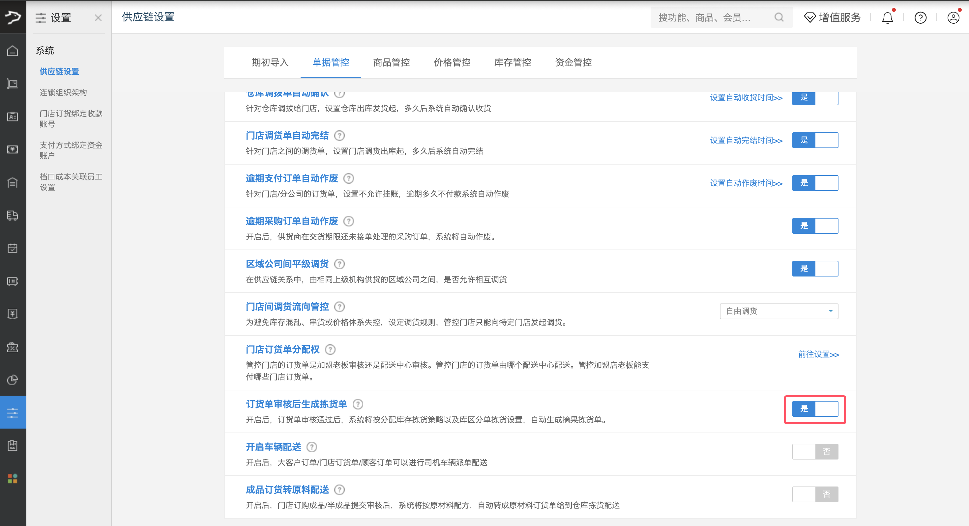Viewport: 969px width, 526px height.
Task: Click the search magnifier icon
Action: click(x=779, y=17)
